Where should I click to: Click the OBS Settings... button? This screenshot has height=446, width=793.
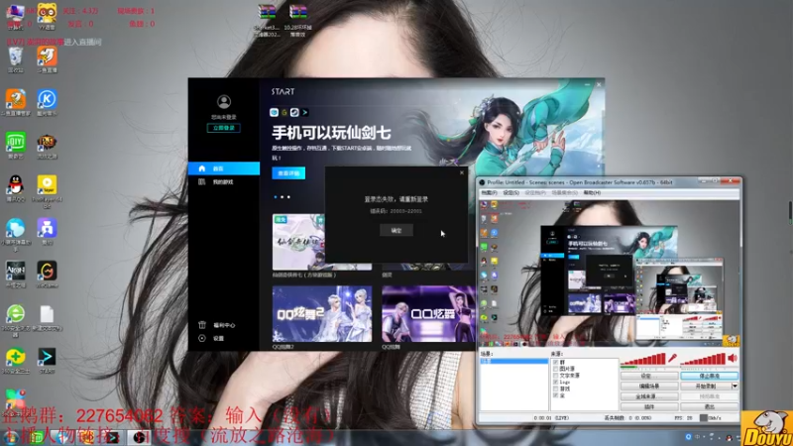[649, 376]
